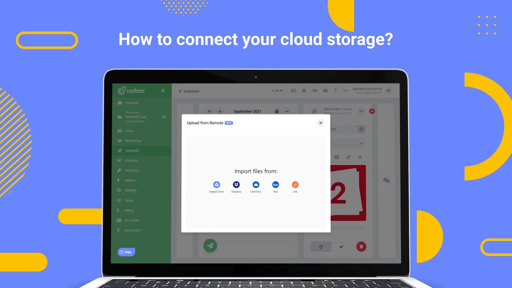Screen dimensions: 512x288
Task: Expand the dropdown chevron in post panel
Action: coord(361,143)
